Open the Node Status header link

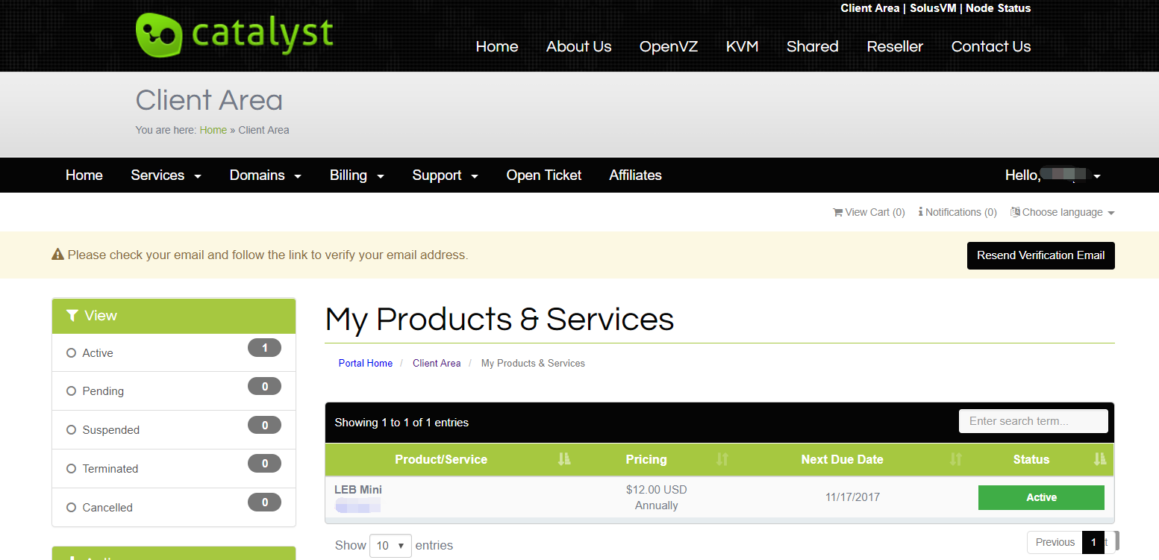999,8
